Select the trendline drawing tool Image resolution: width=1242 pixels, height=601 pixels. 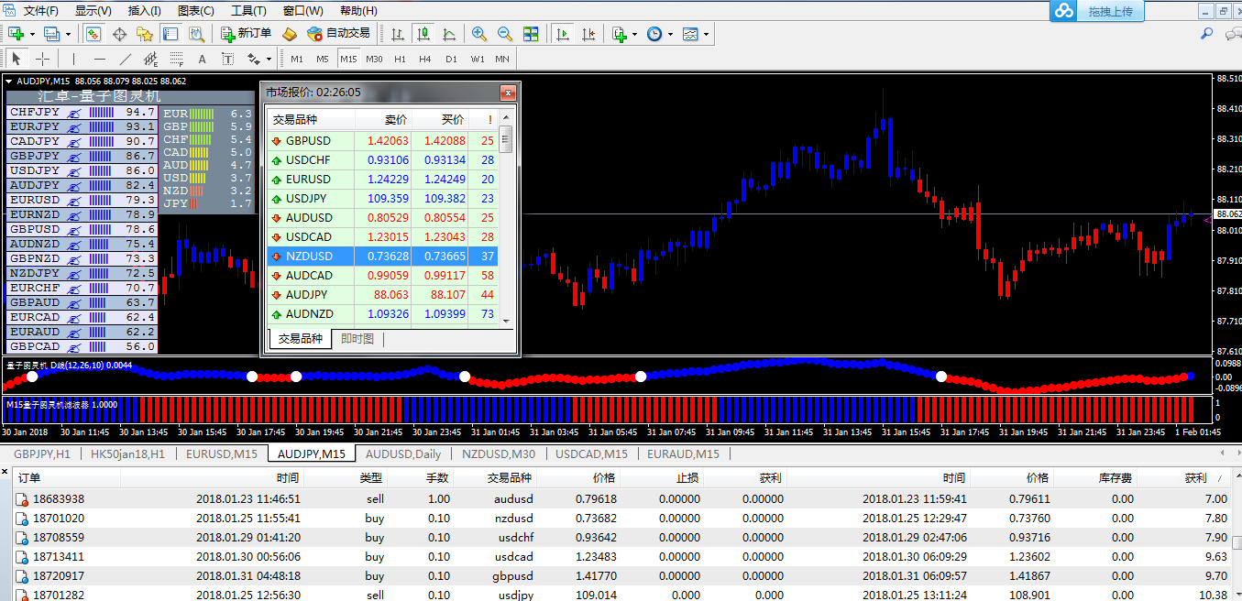coord(126,60)
